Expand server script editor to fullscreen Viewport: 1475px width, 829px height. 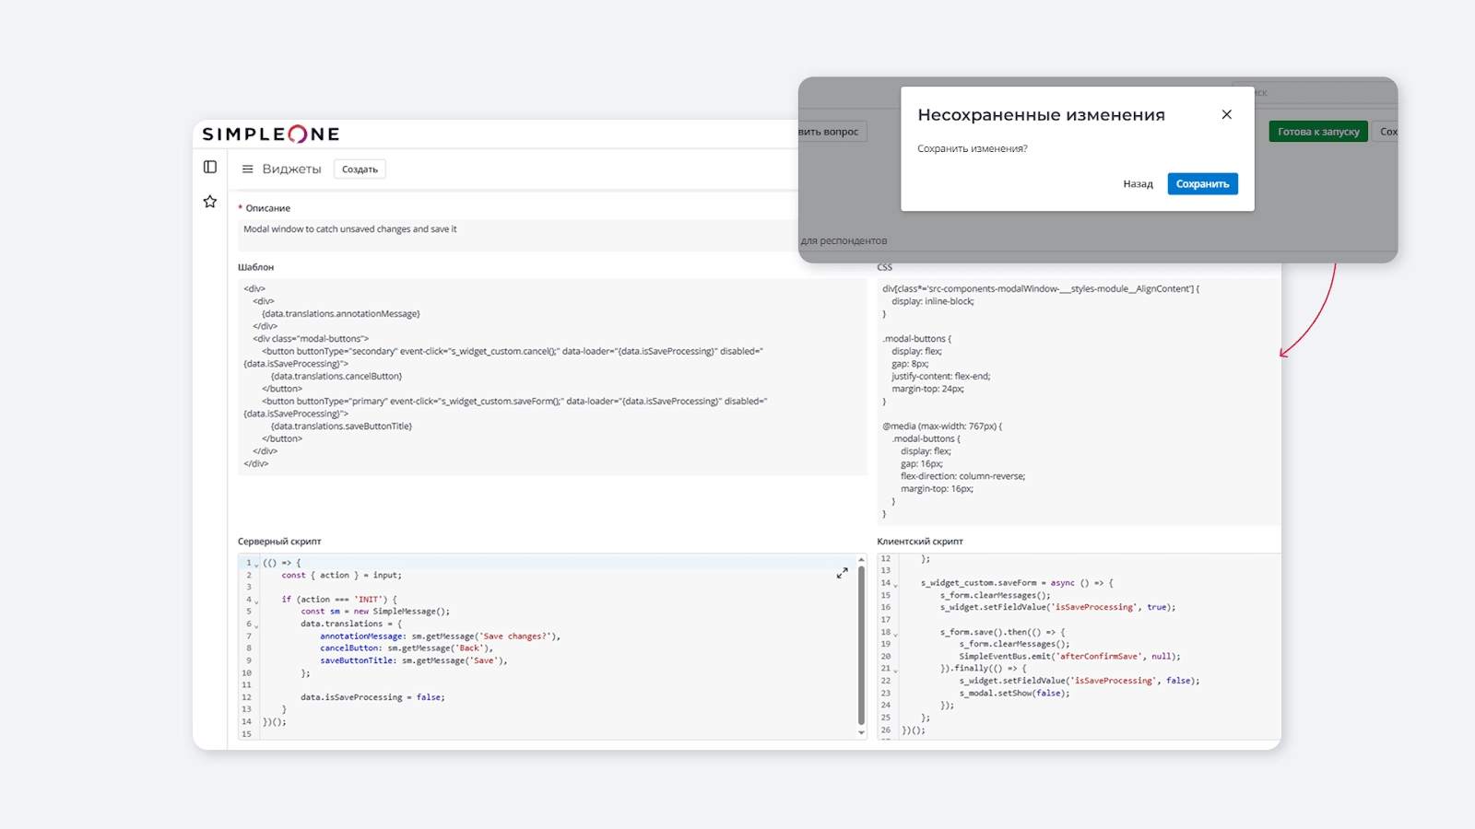(842, 573)
